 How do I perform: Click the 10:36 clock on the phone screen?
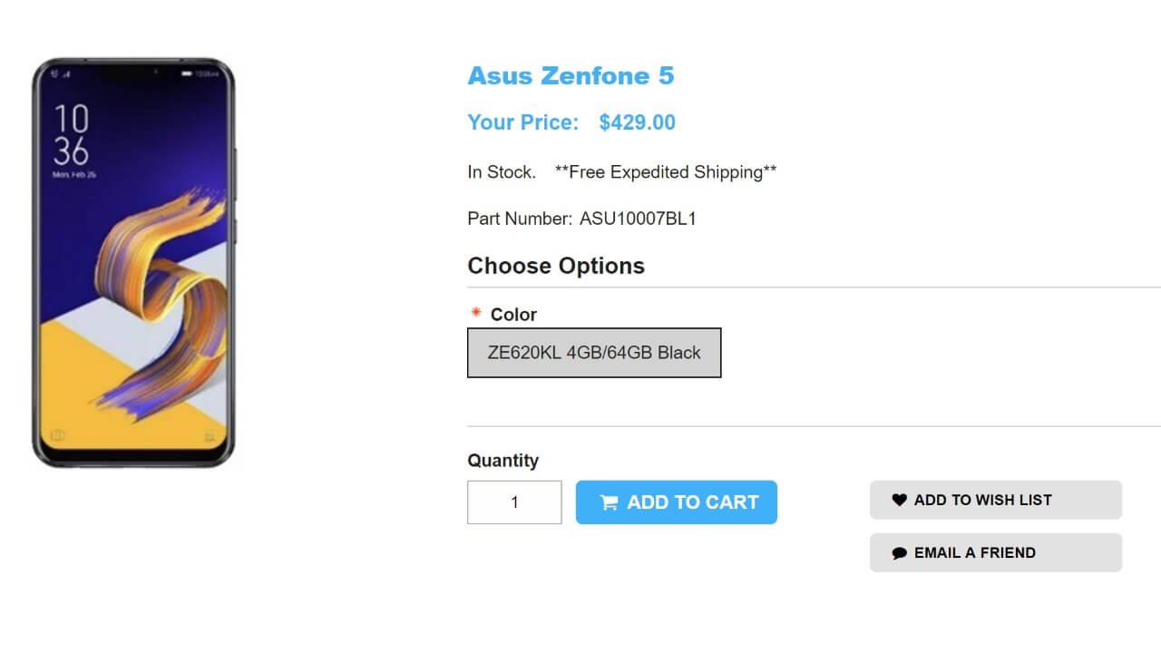pyautogui.click(x=71, y=133)
